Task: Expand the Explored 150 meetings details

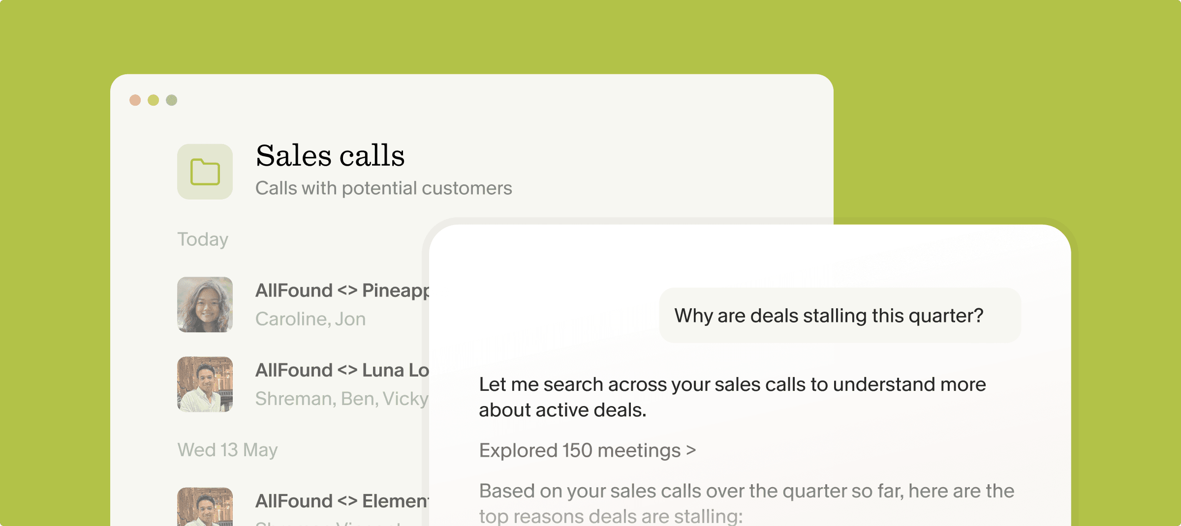Action: coord(588,450)
